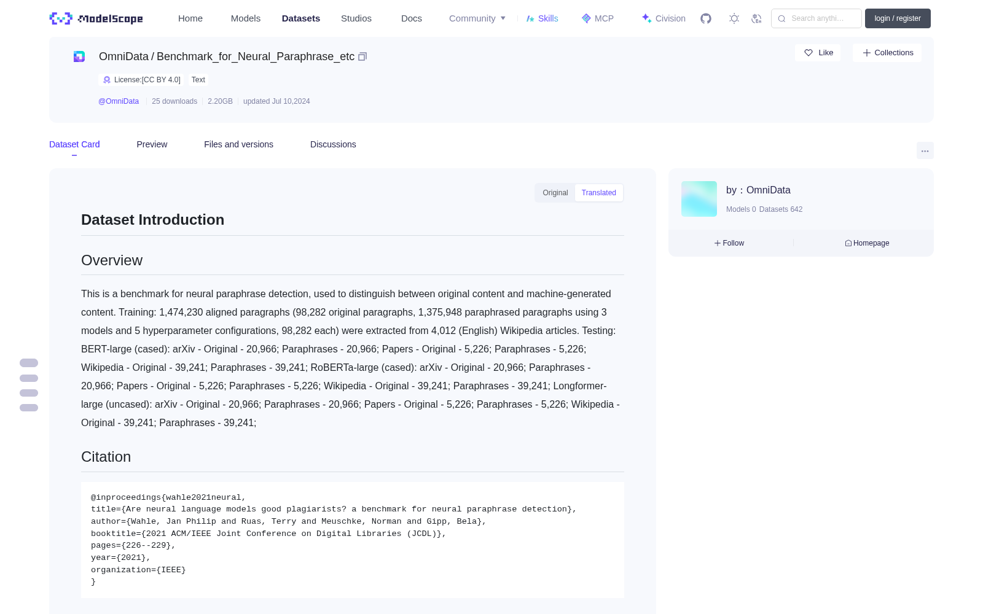The width and height of the screenshot is (983, 614).
Task: Open the GitHub icon link
Action: pos(706,18)
